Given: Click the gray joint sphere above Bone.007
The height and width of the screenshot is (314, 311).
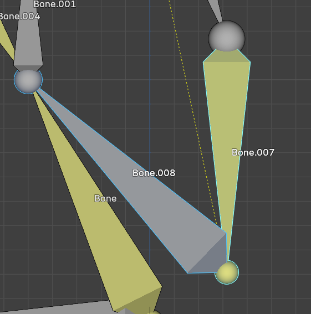Looking at the screenshot, I should tap(227, 36).
